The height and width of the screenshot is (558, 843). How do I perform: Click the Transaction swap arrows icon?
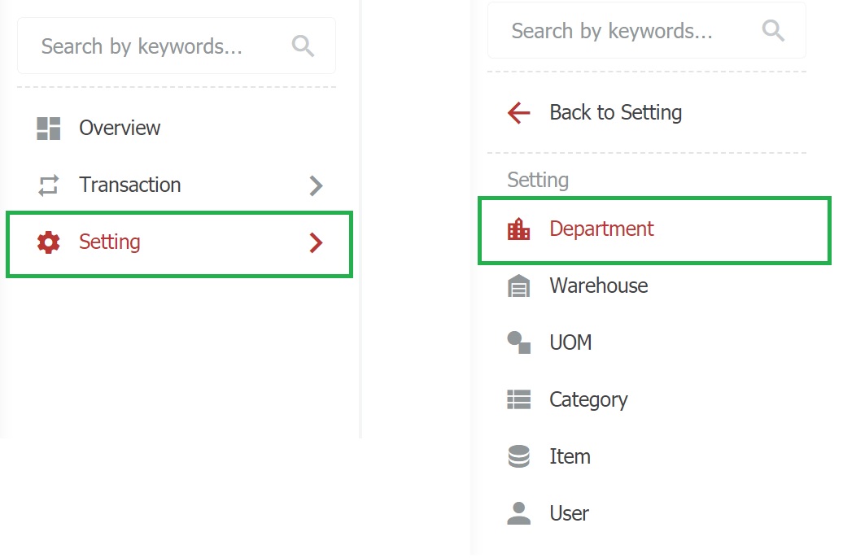49,185
